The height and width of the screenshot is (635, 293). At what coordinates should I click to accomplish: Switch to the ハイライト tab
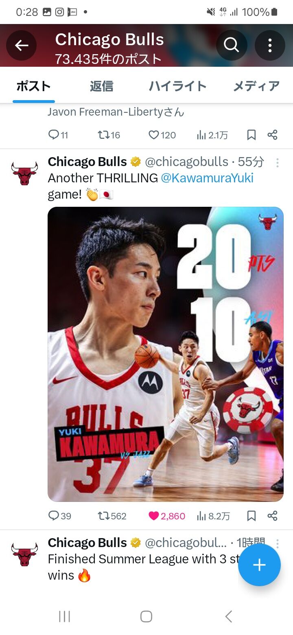pyautogui.click(x=177, y=86)
